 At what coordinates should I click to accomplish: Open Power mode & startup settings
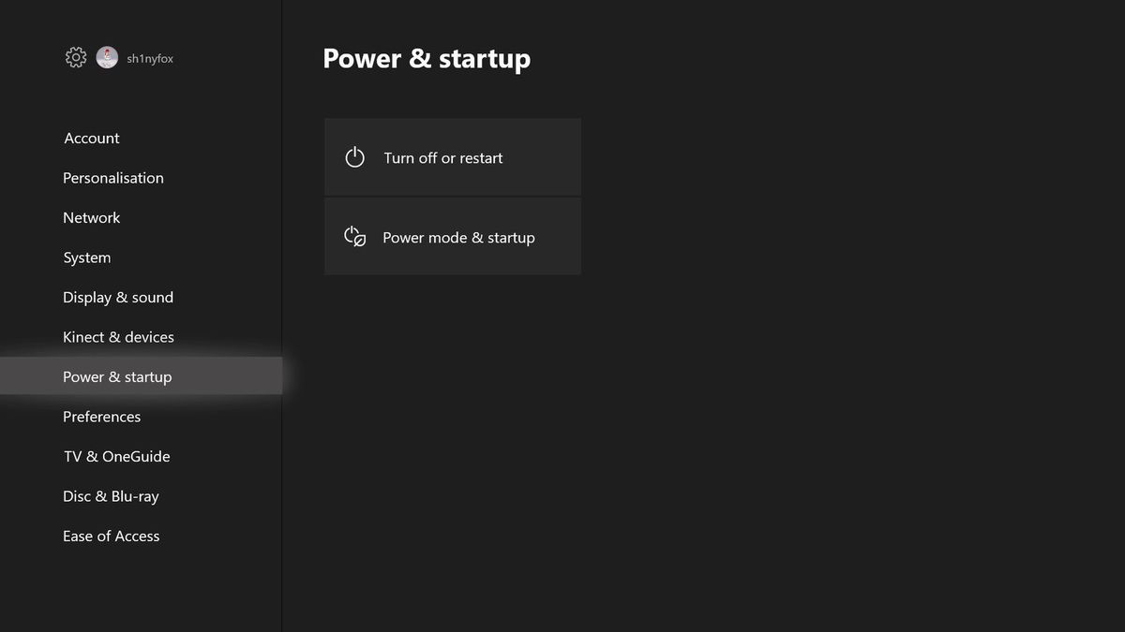[x=452, y=237]
